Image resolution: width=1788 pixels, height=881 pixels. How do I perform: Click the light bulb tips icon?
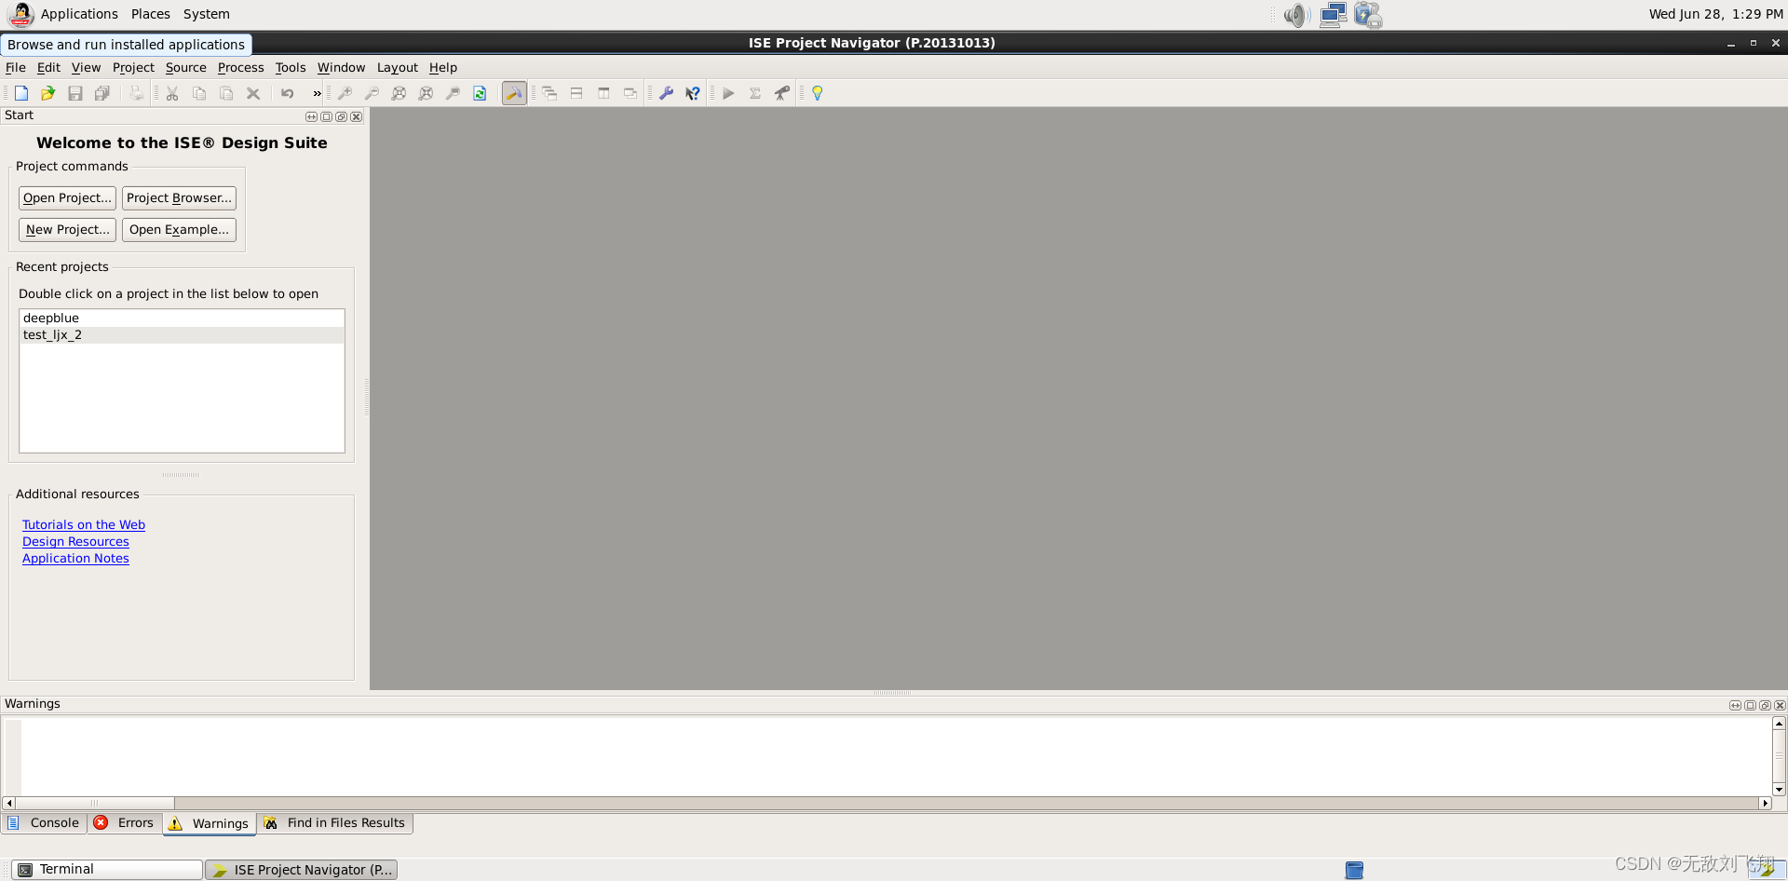[x=818, y=93]
